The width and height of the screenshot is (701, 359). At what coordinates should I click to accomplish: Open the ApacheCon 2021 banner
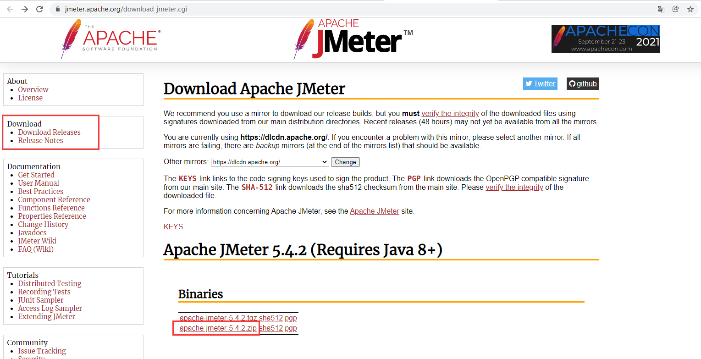tap(605, 39)
